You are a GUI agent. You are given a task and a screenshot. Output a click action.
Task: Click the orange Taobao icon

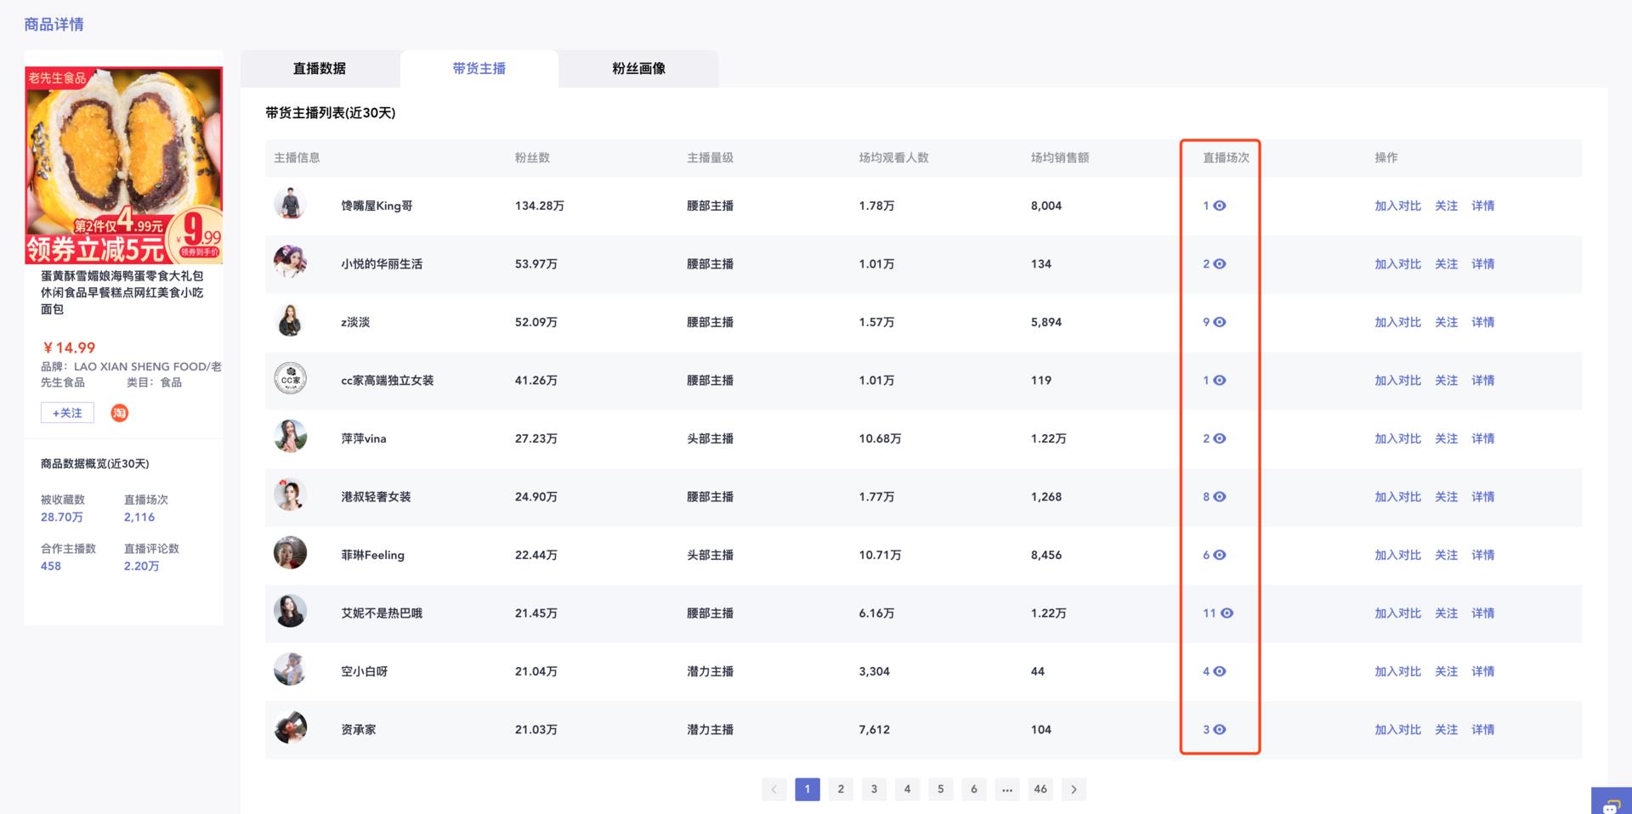click(120, 413)
